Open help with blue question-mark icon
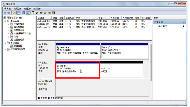 coord(24,13)
